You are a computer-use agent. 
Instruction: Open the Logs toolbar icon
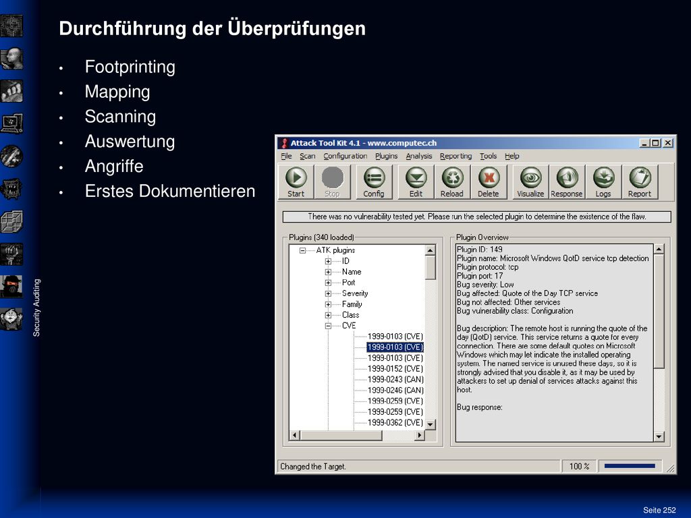coord(603,182)
